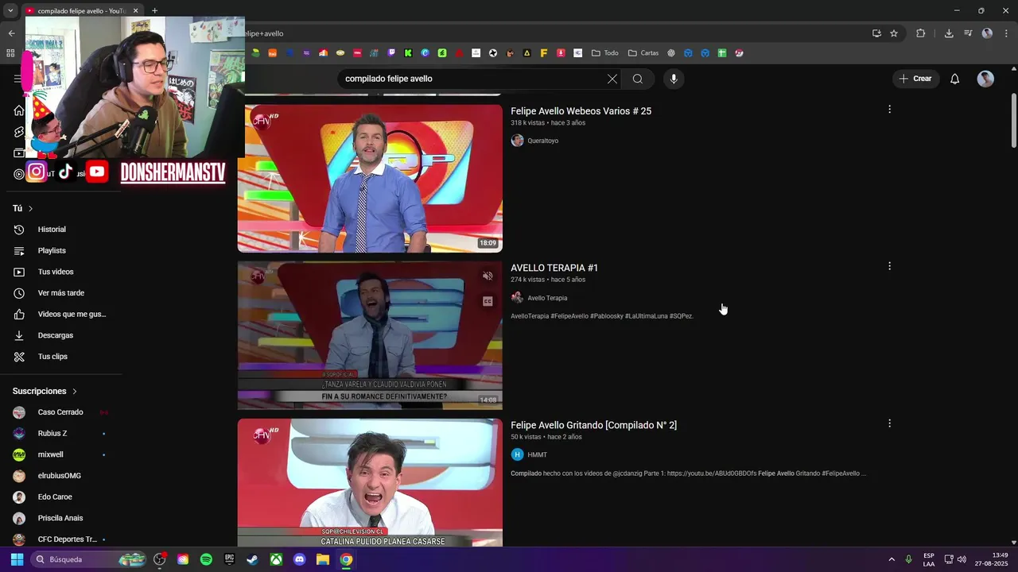The height and width of the screenshot is (572, 1018).
Task: Open the Todo bookmarks folder
Action: pos(604,53)
